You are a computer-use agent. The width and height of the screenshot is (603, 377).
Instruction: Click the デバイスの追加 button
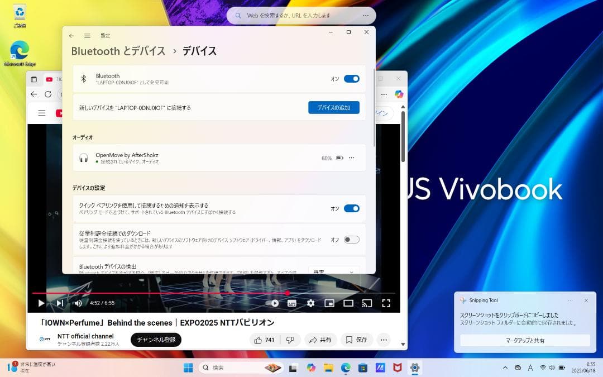pos(333,107)
